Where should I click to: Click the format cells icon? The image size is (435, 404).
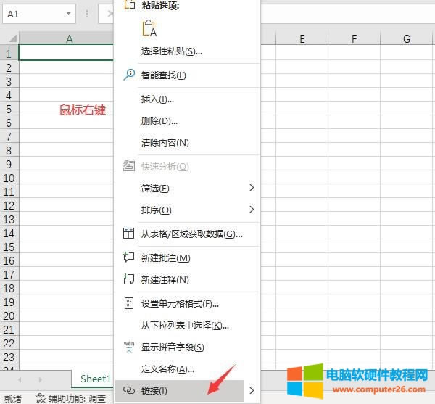pyautogui.click(x=129, y=303)
